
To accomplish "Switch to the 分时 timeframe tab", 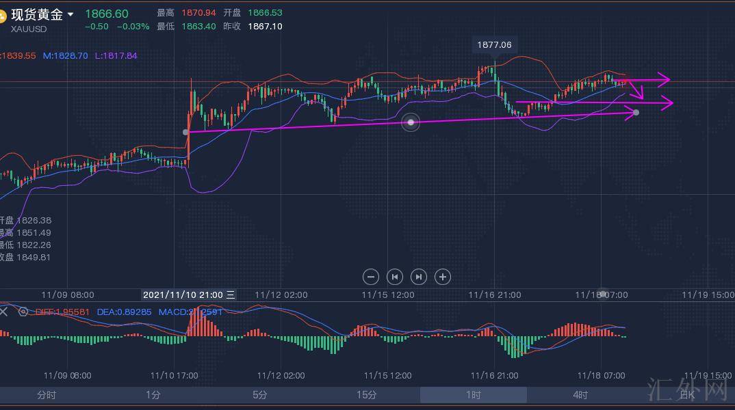I will click(x=47, y=395).
